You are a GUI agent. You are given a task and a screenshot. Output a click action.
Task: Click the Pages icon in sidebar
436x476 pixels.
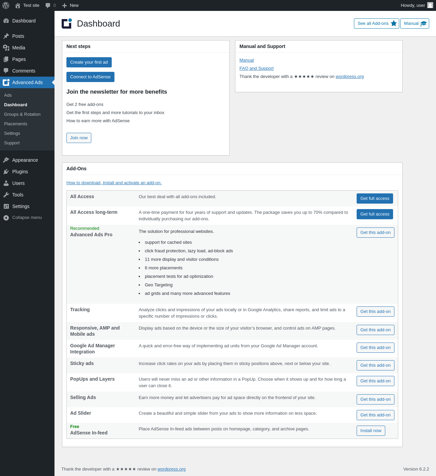point(6,59)
